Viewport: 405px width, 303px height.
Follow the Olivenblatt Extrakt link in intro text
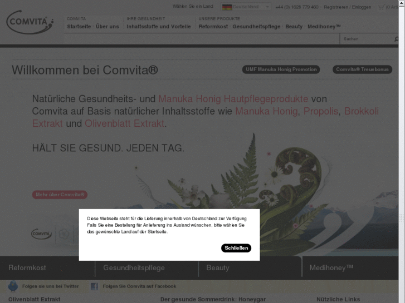point(124,123)
